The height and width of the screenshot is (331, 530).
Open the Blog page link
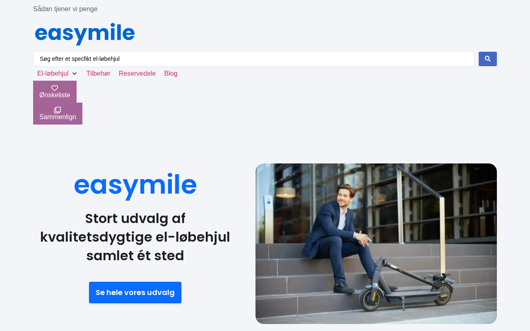pyautogui.click(x=171, y=74)
